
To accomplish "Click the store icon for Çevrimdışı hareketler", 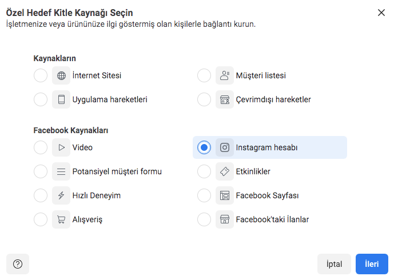I will [225, 99].
